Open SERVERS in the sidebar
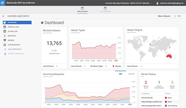 click(11, 40)
